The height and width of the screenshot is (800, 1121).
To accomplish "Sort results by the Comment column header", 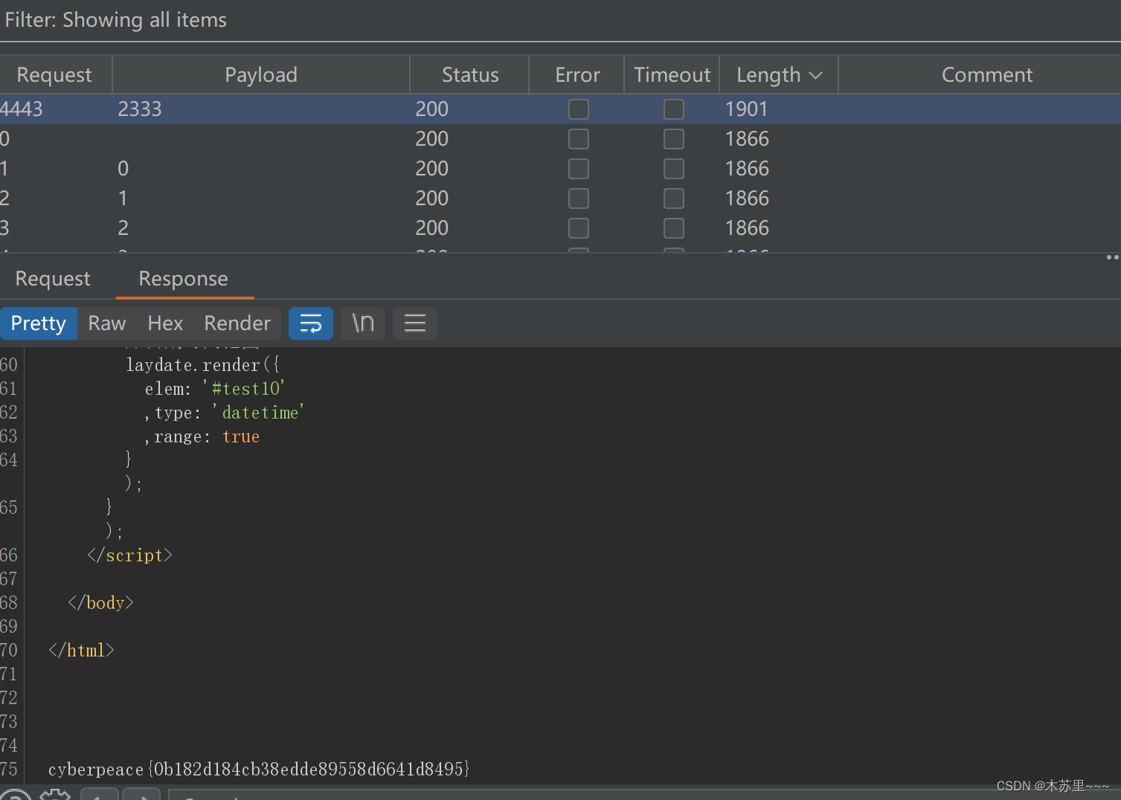I will pyautogui.click(x=987, y=75).
